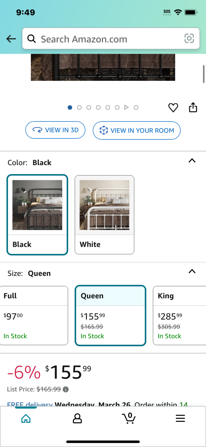Open the camera lens search icon
Image resolution: width=206 pixels, height=447 pixels.
189,39
